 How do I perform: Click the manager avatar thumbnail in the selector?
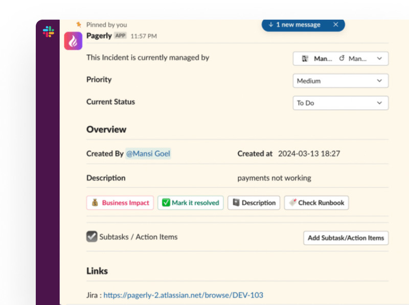tap(305, 58)
